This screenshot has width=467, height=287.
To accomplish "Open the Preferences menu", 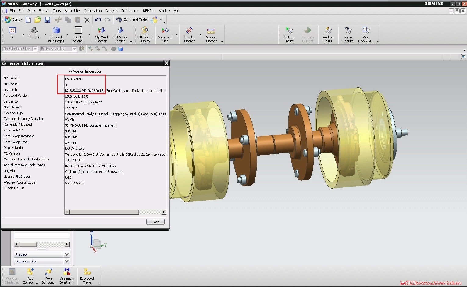I will click(x=130, y=11).
